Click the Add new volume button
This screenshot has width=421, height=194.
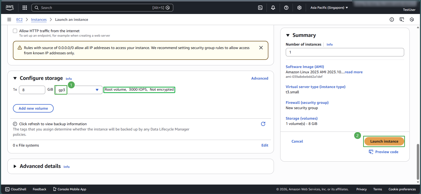33,108
